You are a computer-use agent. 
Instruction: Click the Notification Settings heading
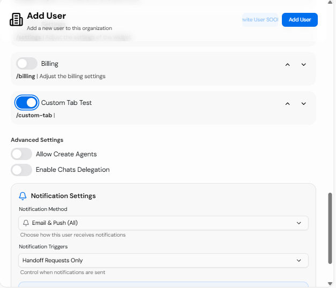point(63,196)
